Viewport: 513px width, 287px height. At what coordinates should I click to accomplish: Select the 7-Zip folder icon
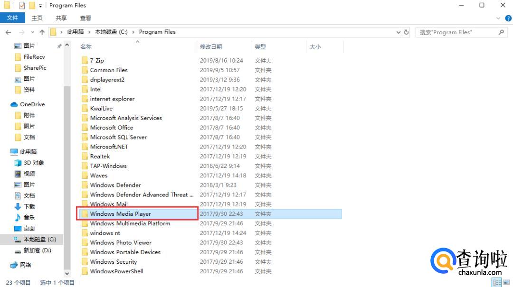[x=85, y=60]
